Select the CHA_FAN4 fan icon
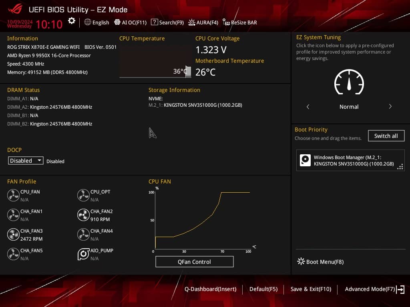The image size is (410, 307). [x=83, y=234]
